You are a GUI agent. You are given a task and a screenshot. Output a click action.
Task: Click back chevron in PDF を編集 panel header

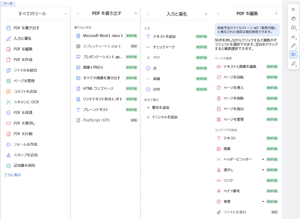pos(218,13)
